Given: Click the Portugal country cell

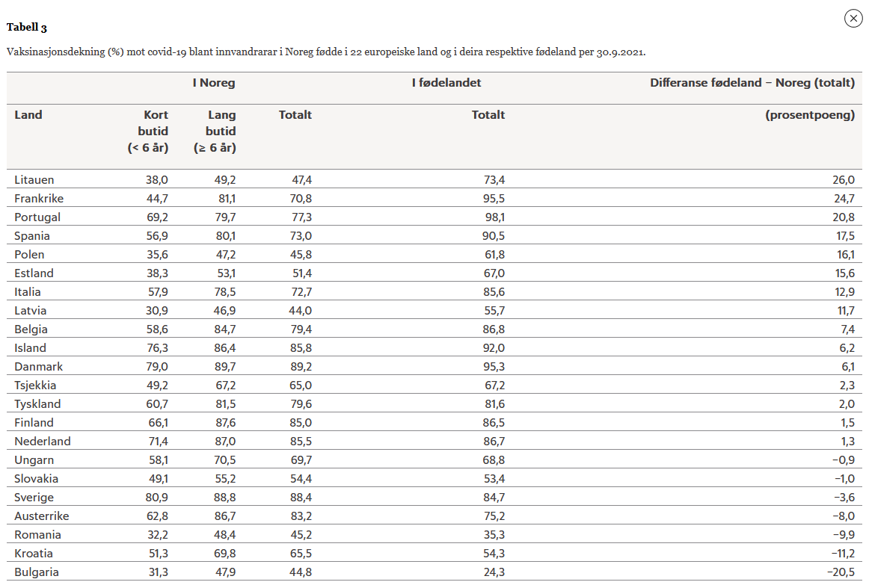Looking at the screenshot, I should (37, 217).
